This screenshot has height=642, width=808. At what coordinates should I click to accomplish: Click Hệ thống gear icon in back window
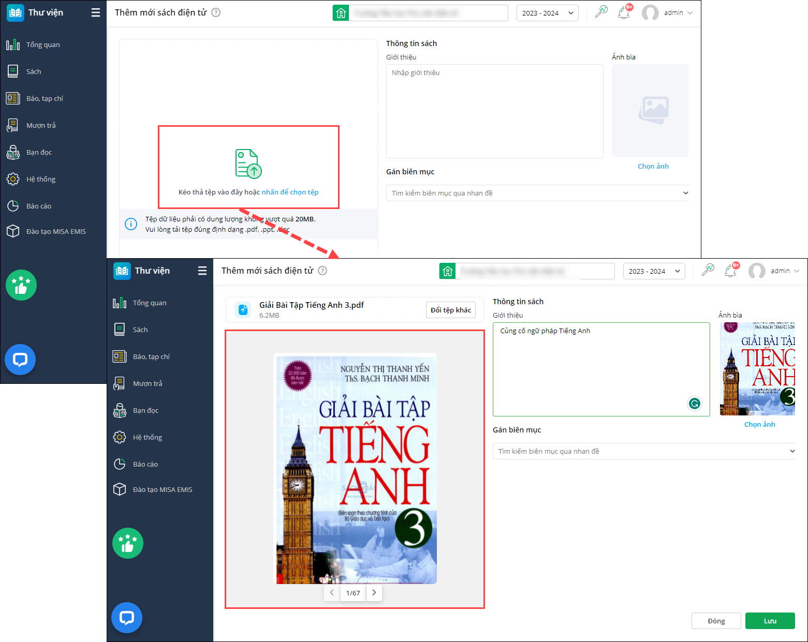tap(13, 179)
